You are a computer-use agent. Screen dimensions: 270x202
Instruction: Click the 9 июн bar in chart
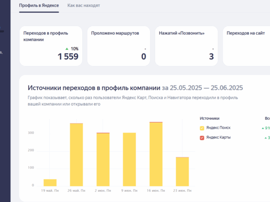point(129,159)
